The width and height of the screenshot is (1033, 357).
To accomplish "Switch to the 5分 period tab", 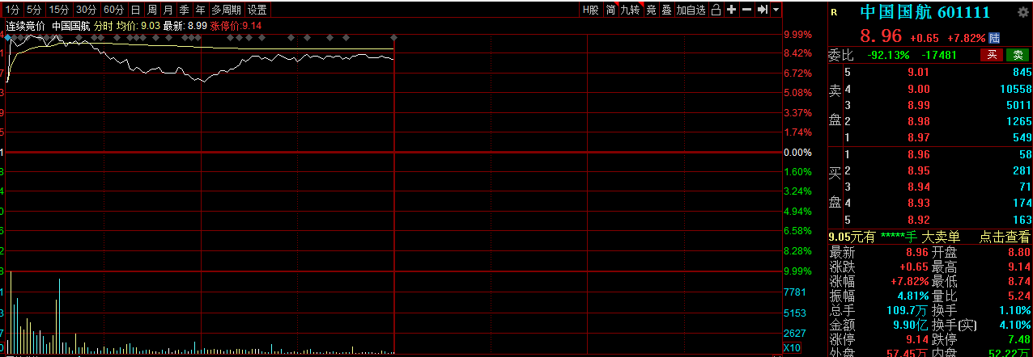I will pos(33,10).
